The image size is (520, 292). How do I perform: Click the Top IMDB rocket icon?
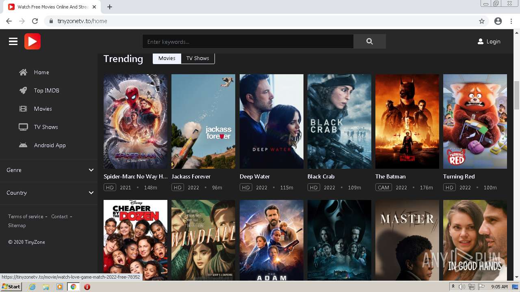(23, 90)
